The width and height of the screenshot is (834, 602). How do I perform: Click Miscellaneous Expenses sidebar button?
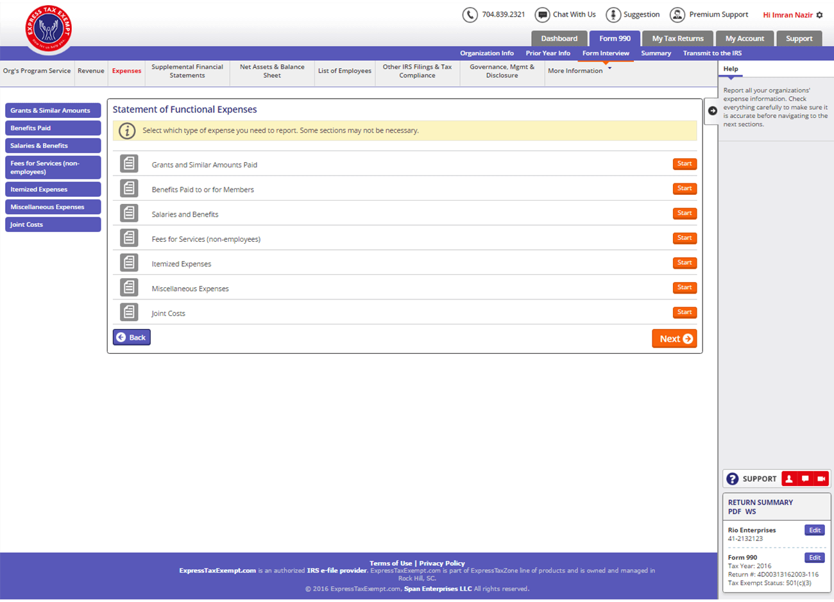53,207
